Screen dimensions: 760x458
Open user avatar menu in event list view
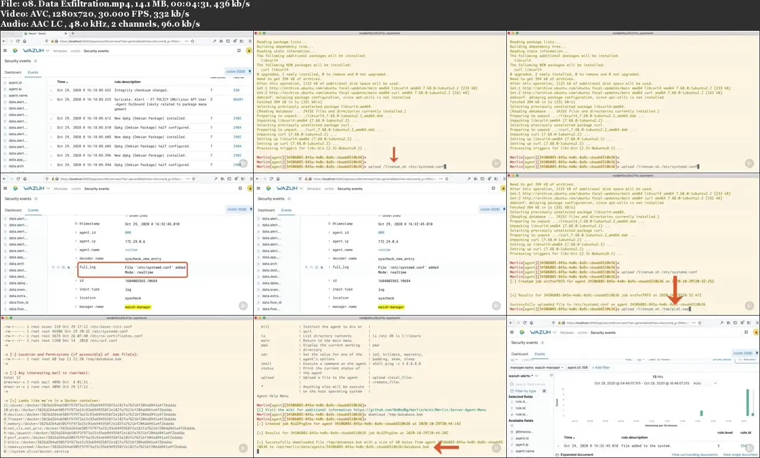click(249, 50)
